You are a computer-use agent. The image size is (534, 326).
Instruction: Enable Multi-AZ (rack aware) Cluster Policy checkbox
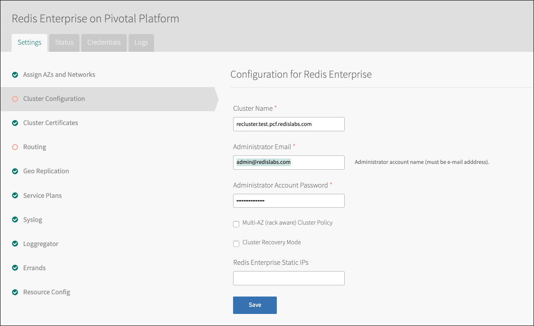click(x=236, y=224)
